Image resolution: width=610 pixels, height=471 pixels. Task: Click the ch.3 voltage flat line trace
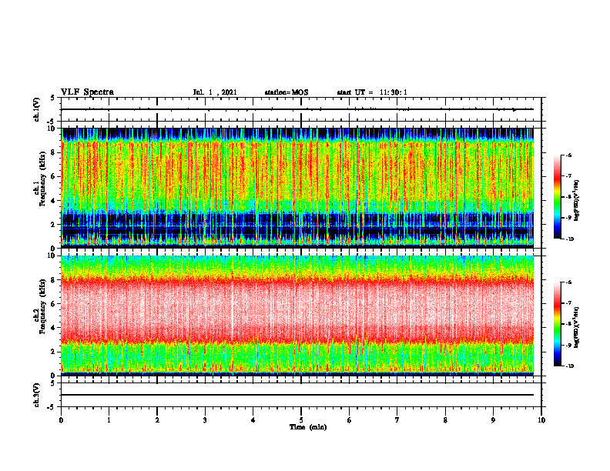[x=297, y=395]
